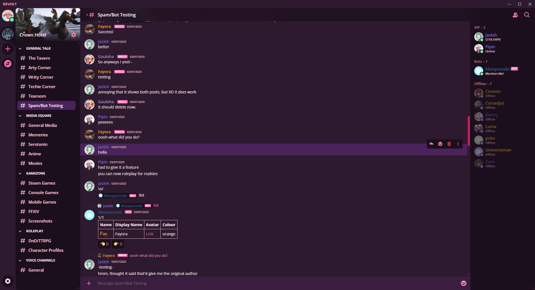This screenshot has height=290, width=535.
Task: Open the user settings gear
Action: [8, 281]
